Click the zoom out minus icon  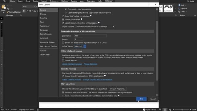point(174,110)
